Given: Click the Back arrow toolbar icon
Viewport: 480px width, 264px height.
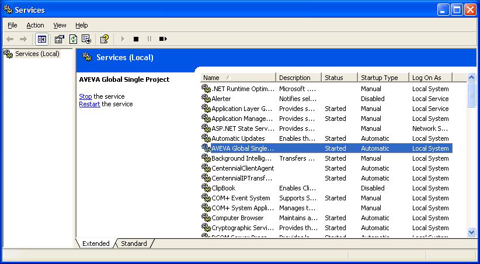Looking at the screenshot, I should [10, 39].
